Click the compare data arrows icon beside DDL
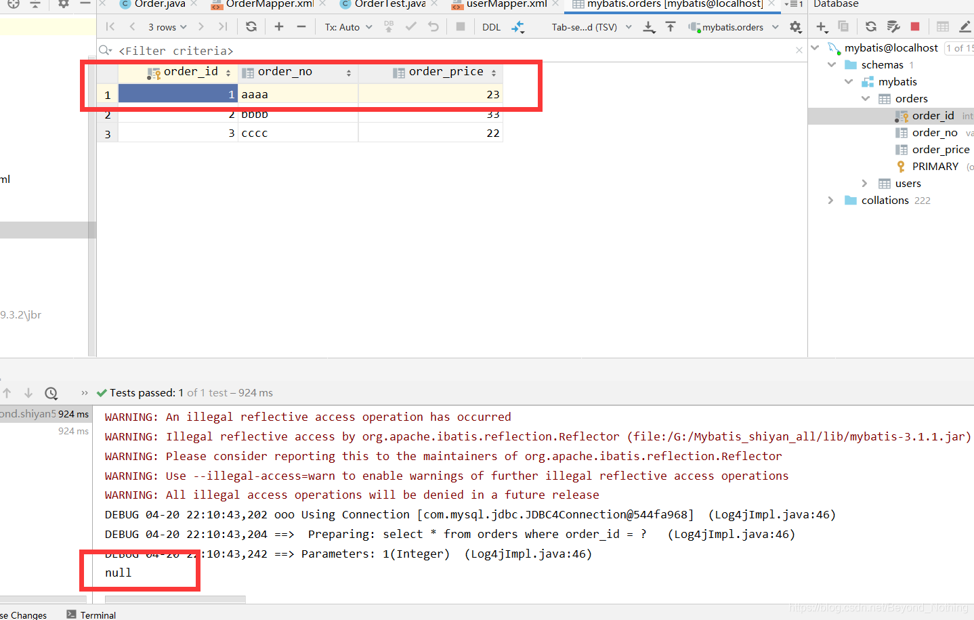974x620 pixels. coord(518,27)
